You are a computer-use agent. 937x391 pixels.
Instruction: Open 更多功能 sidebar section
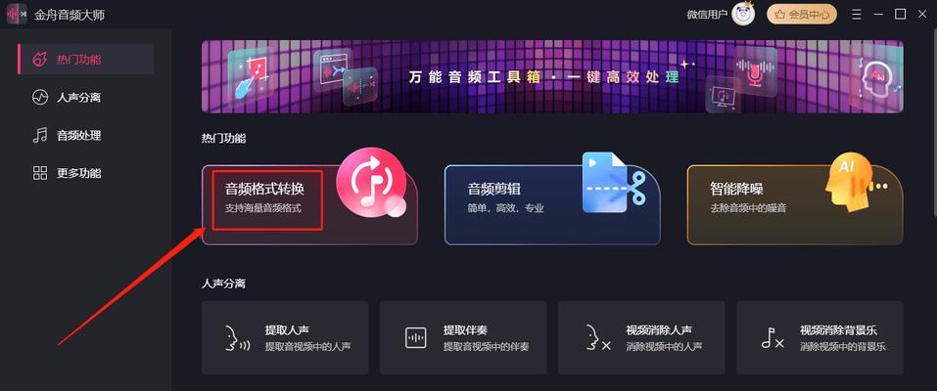(x=85, y=173)
